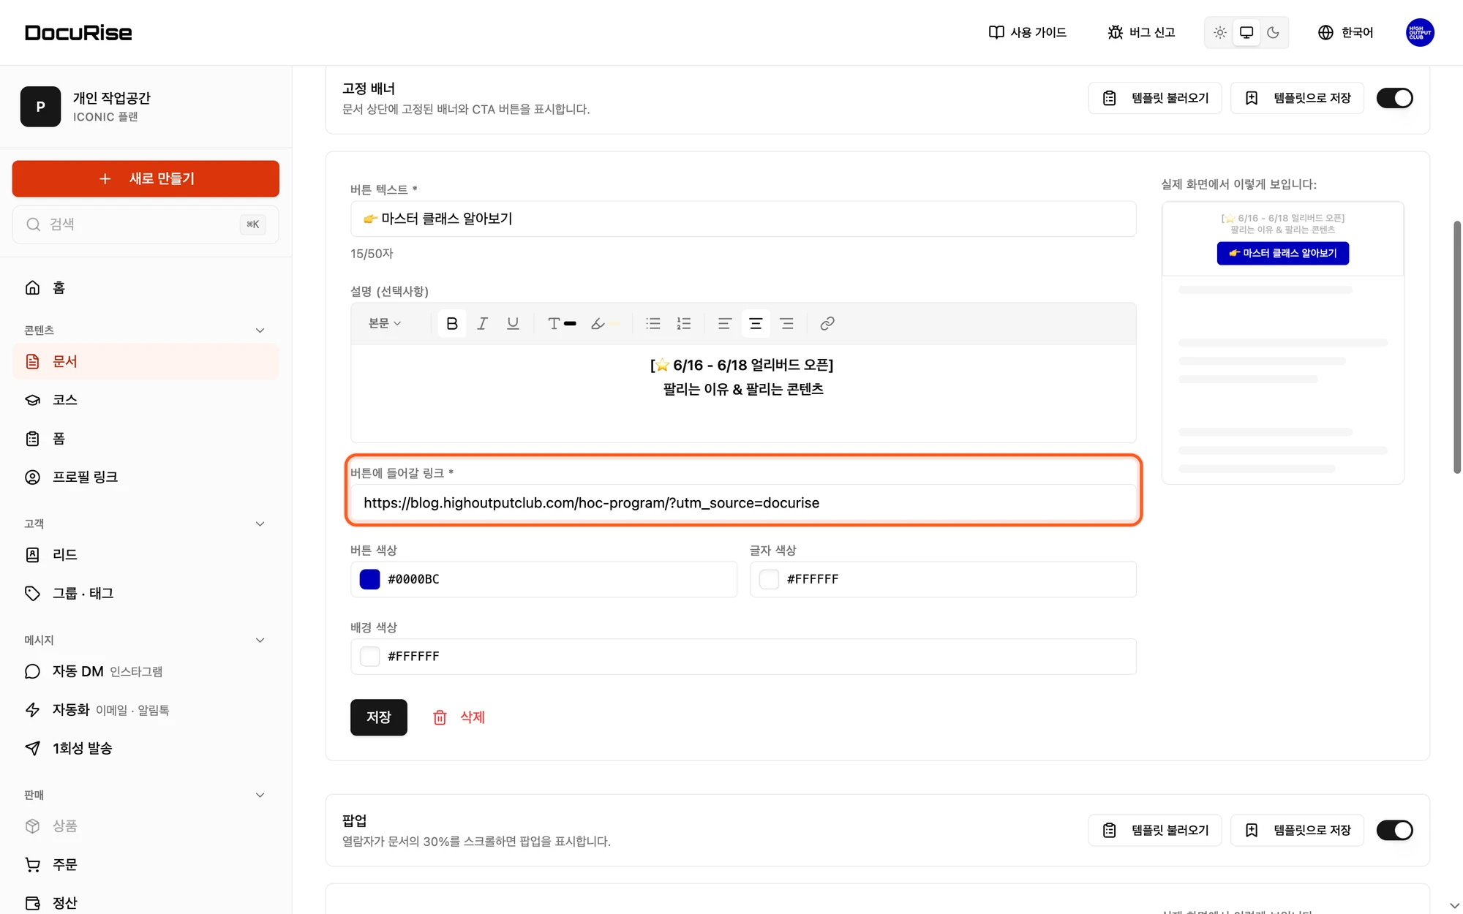1463x914 pixels.
Task: Open 배경 색상 white color swatch
Action: [370, 657]
